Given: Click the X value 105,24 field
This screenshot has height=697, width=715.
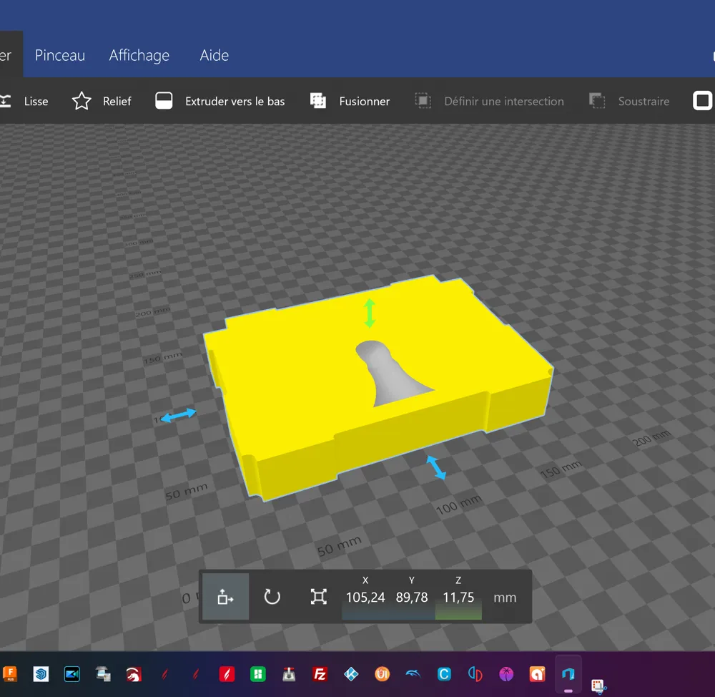Looking at the screenshot, I should [x=365, y=597].
